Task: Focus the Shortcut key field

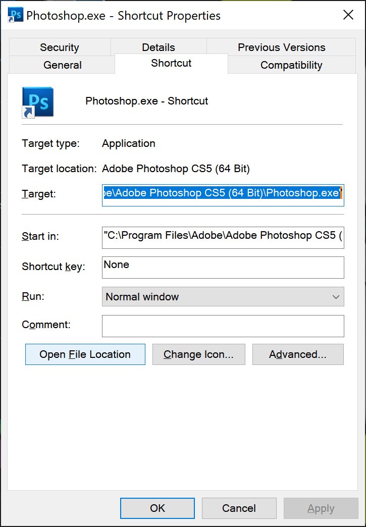Action: point(223,267)
